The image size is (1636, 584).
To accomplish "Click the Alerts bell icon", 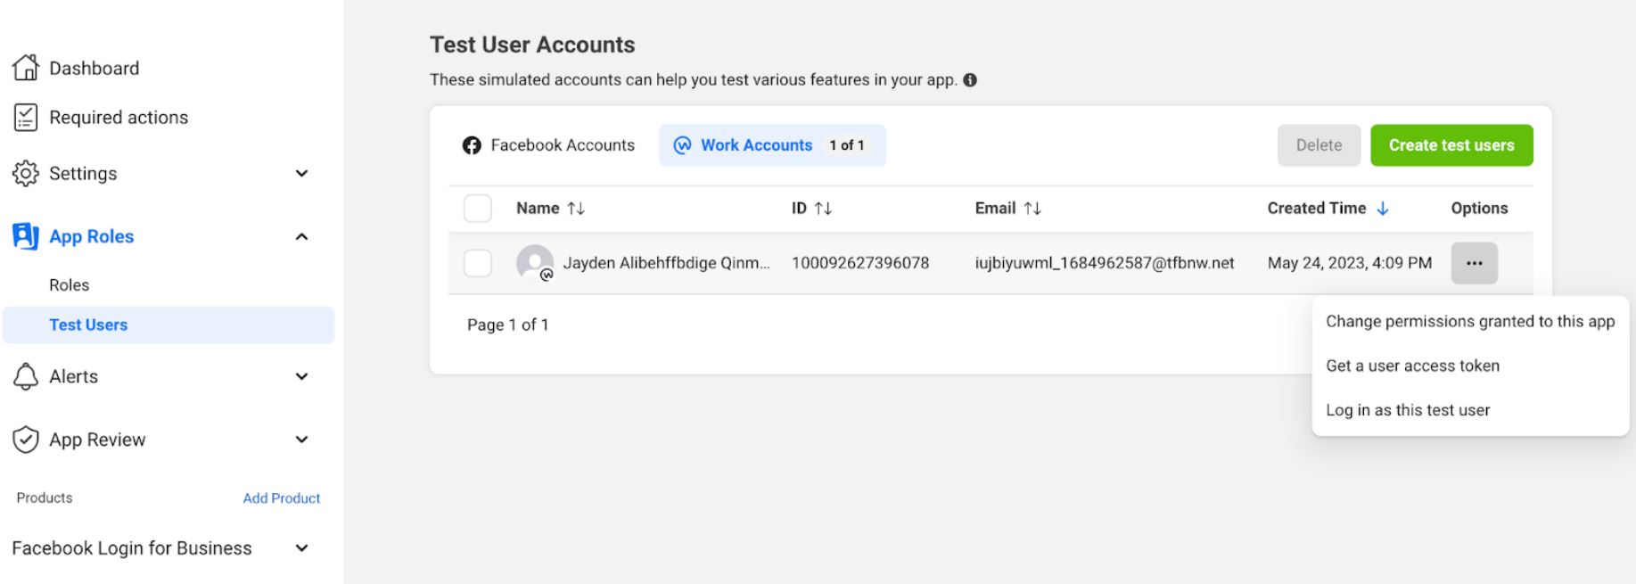I will (26, 376).
